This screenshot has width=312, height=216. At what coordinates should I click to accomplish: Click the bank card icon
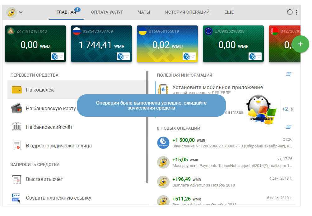tap(16, 108)
